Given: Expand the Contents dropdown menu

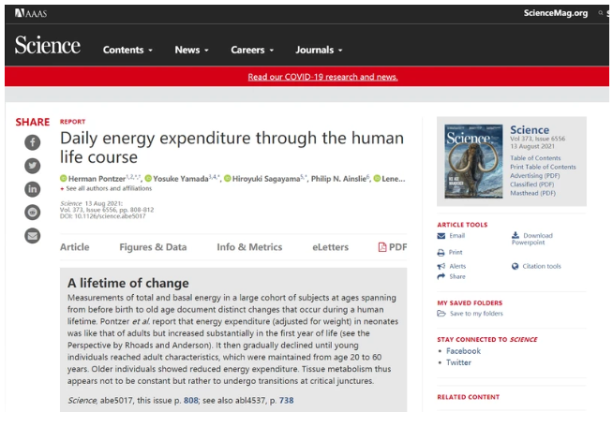Looking at the screenshot, I should click(x=127, y=50).
